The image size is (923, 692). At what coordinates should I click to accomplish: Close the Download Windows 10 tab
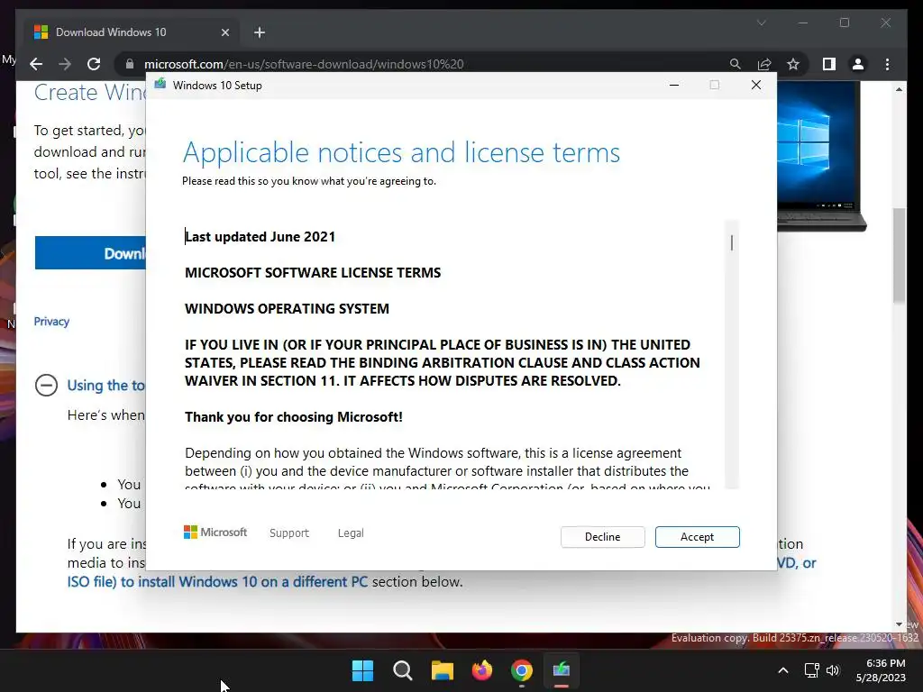tap(224, 32)
